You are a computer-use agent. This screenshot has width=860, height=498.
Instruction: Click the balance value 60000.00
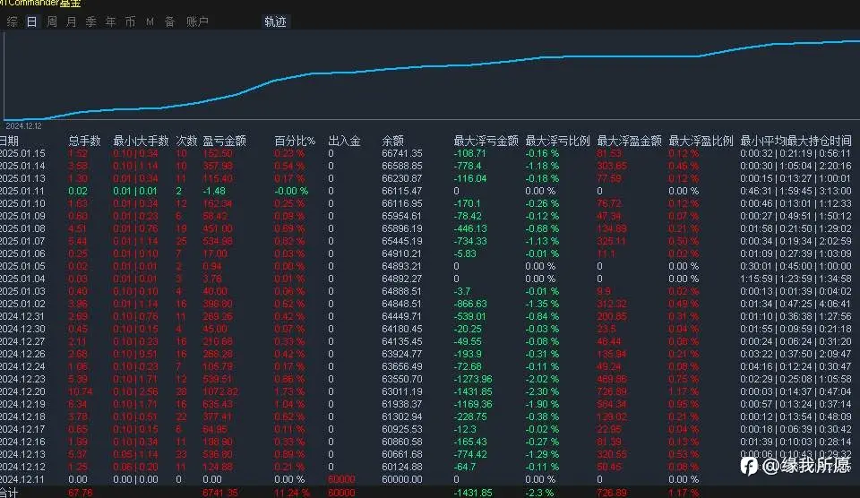point(402,479)
